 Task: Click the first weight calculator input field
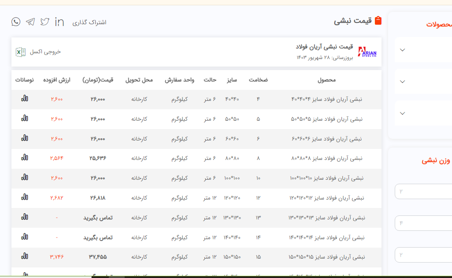424,192
